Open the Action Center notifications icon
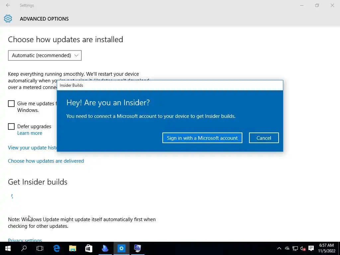Screen dimensions: 340x255 pyautogui.click(x=311, y=248)
